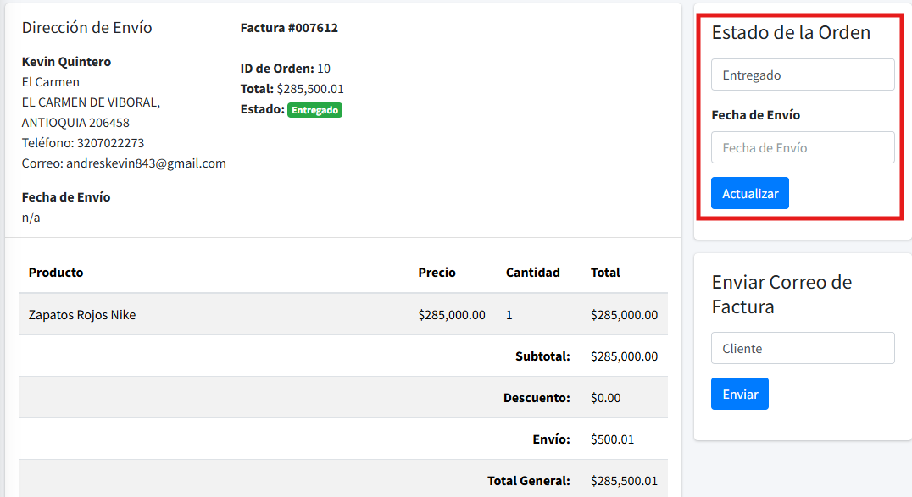Viewport: 912px width, 497px height.
Task: Select the Zapatos Rojos Nike product row
Action: pos(82,315)
